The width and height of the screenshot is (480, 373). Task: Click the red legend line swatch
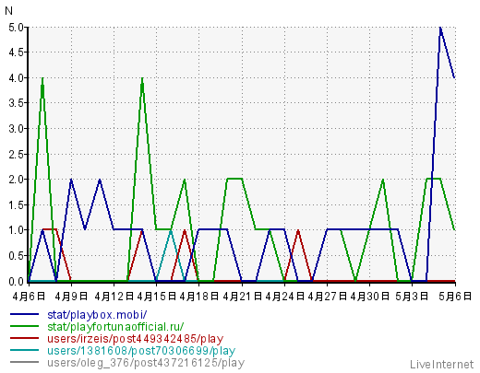coord(25,338)
